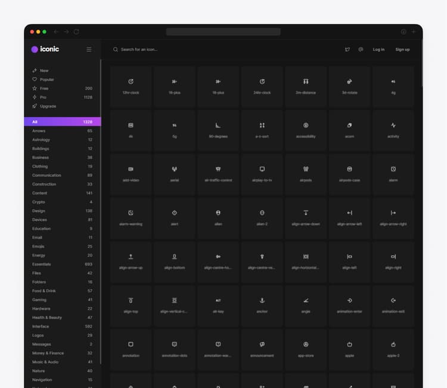Image resolution: width=447 pixels, height=388 pixels.
Task: Browse the Communication category
Action: click(x=62, y=175)
